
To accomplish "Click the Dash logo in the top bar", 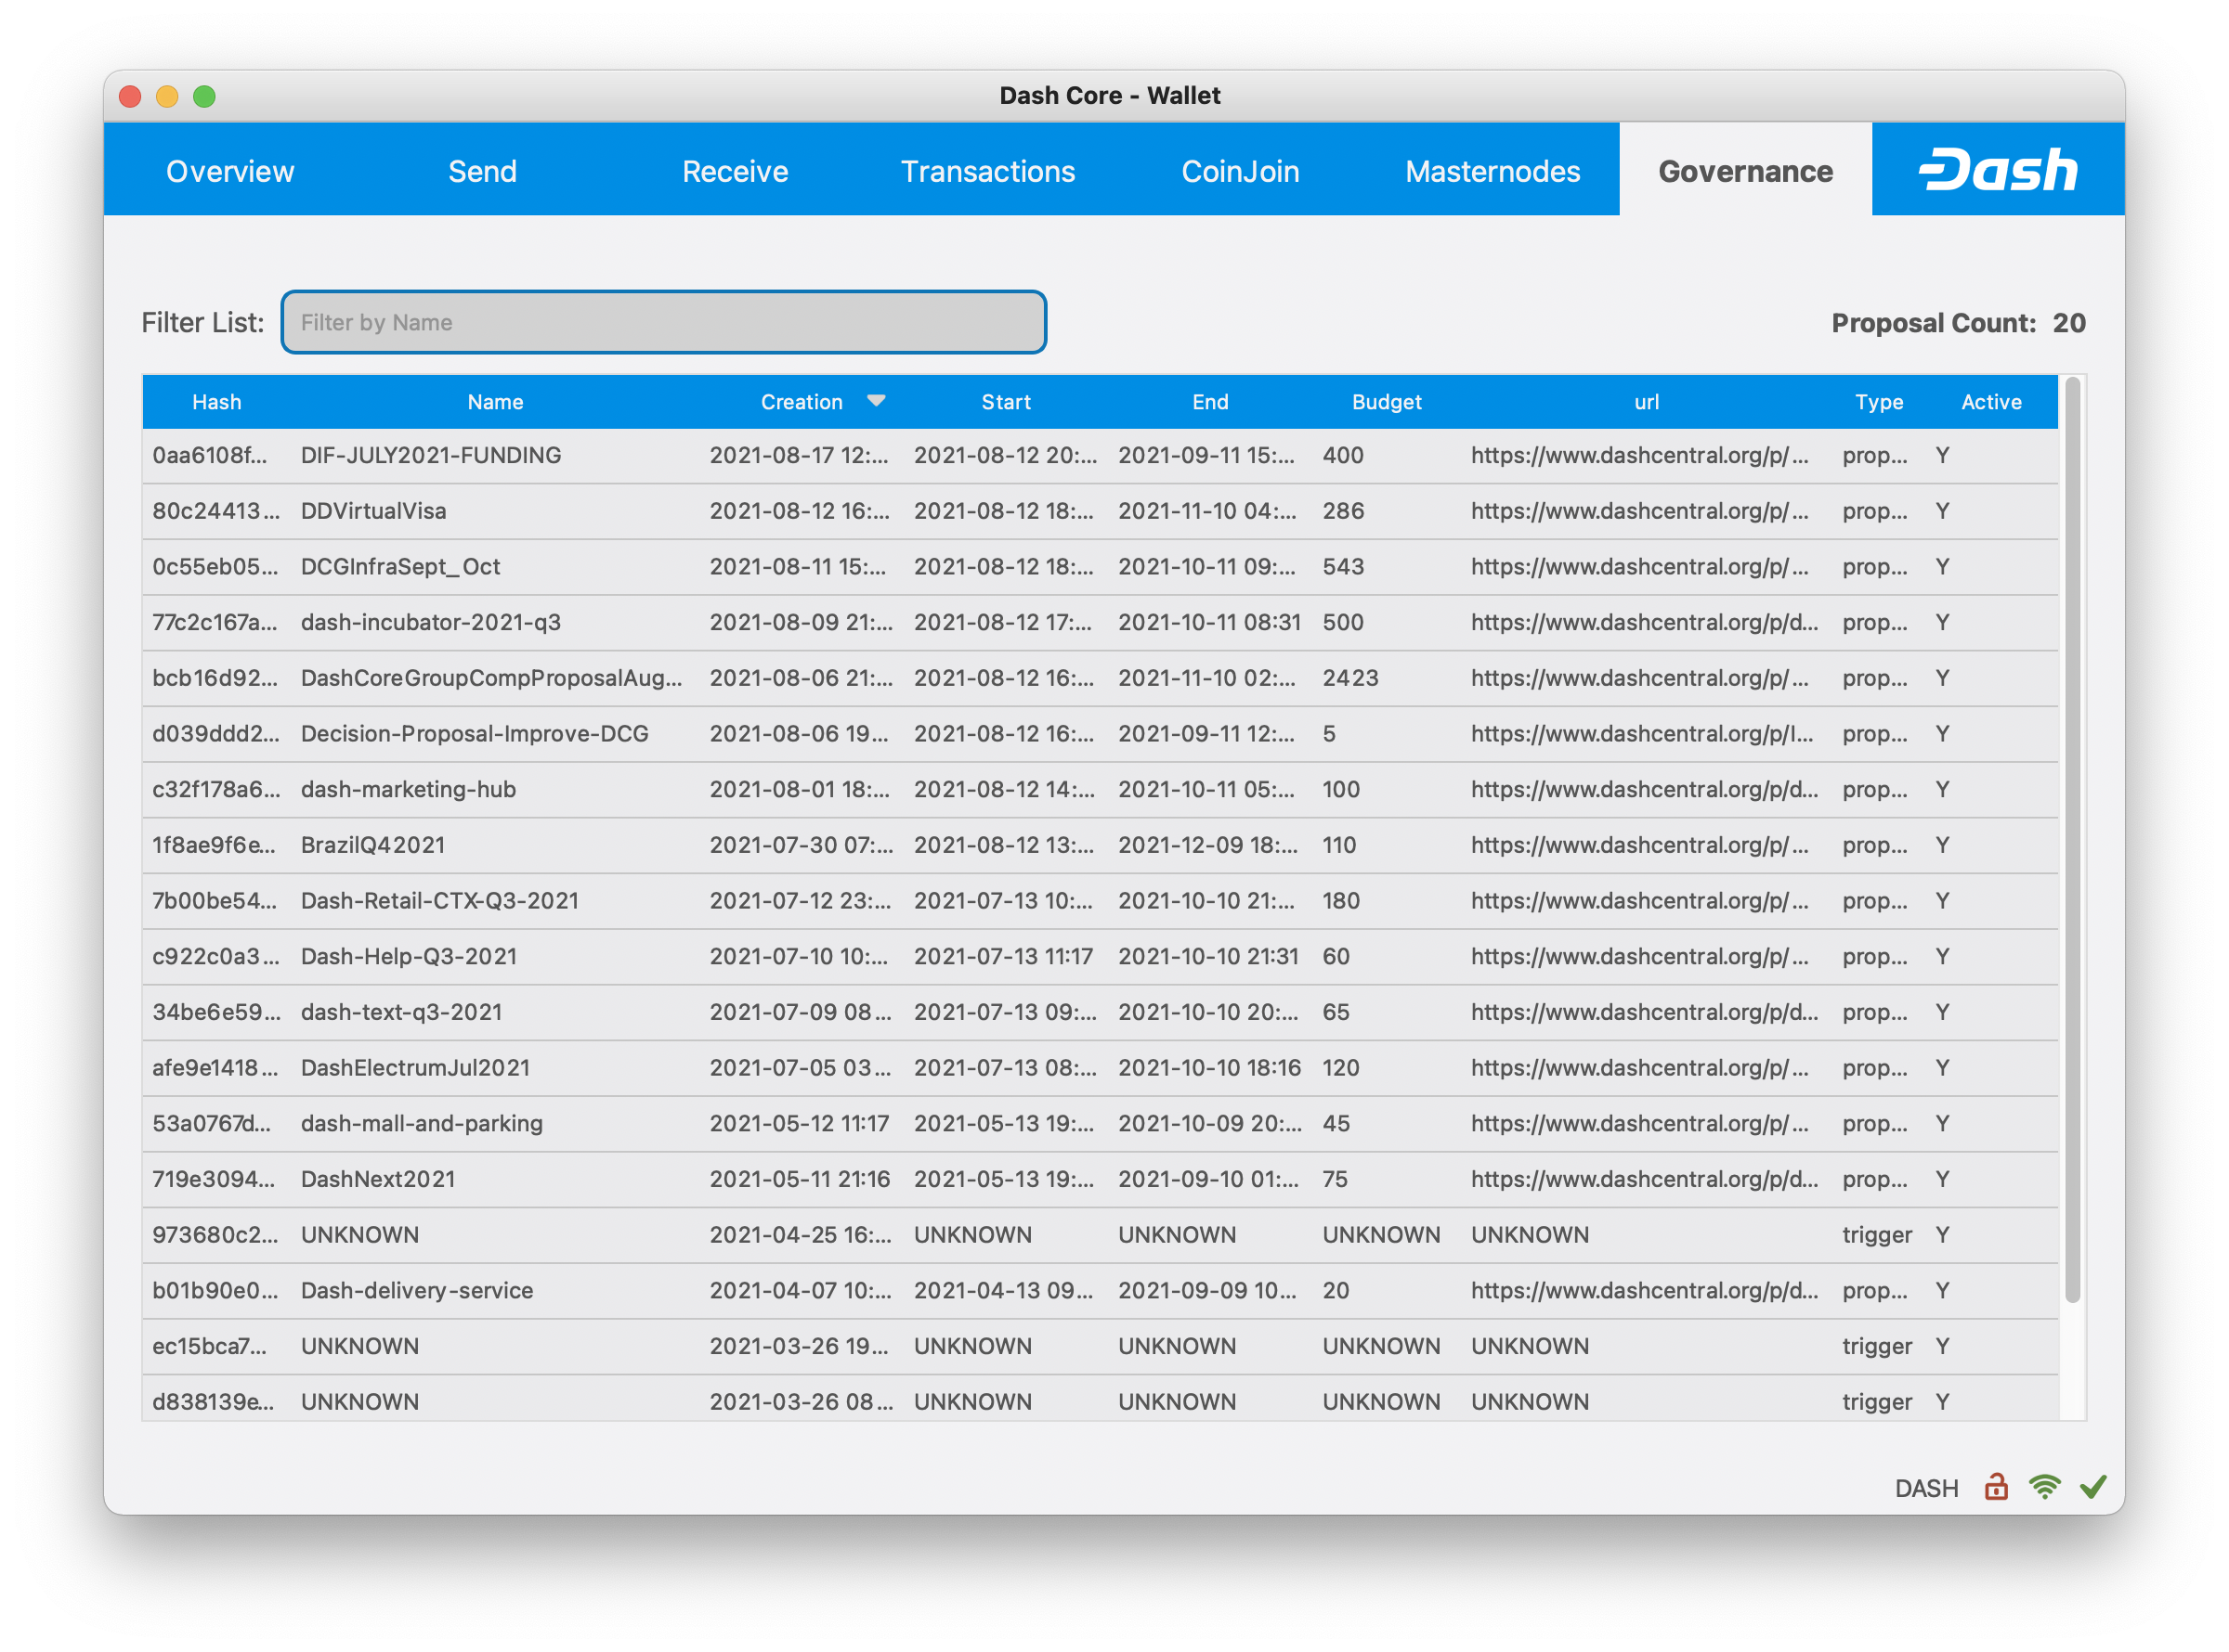I will pyautogui.click(x=1998, y=169).
